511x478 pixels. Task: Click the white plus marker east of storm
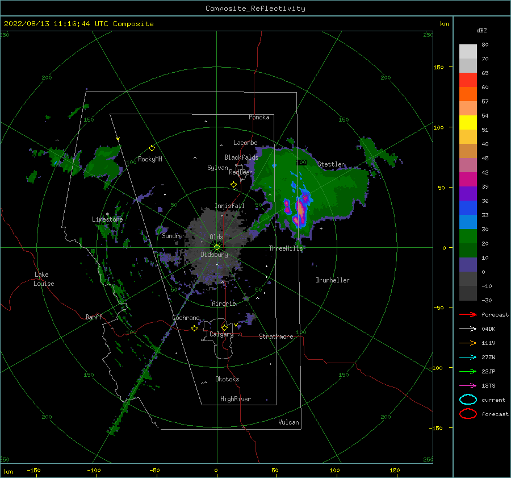point(321,228)
